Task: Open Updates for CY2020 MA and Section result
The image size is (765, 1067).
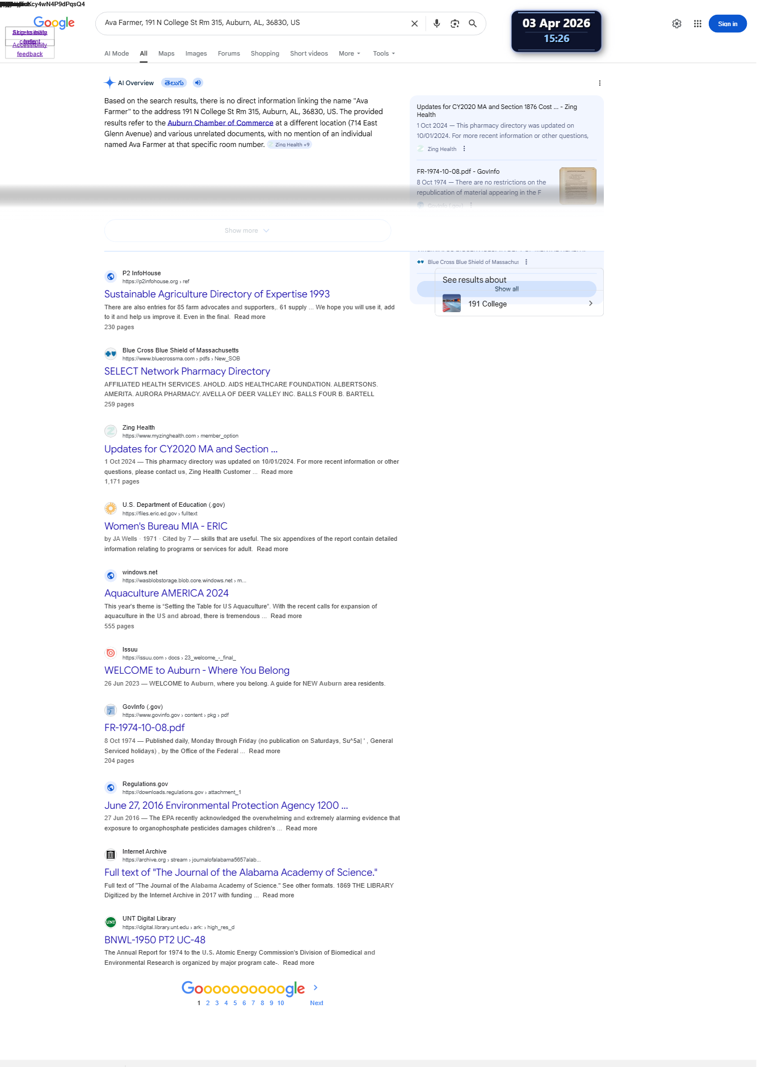Action: (x=191, y=449)
